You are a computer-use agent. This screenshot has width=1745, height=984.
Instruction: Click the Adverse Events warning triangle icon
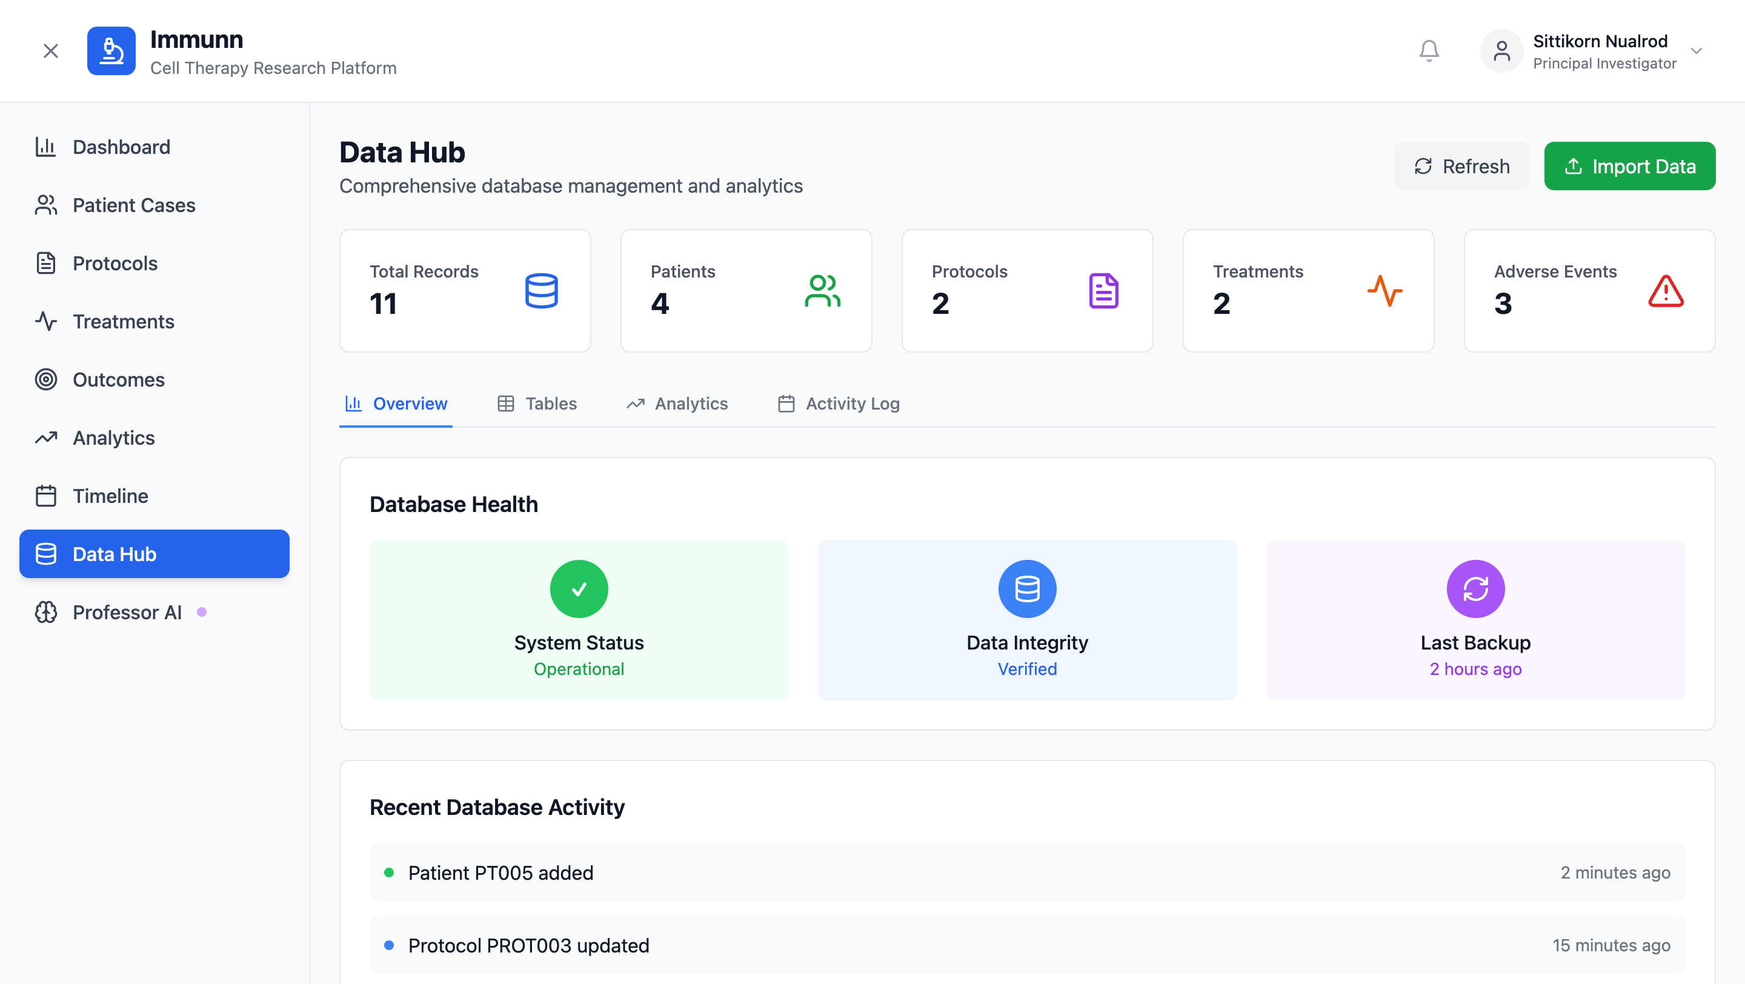tap(1665, 290)
